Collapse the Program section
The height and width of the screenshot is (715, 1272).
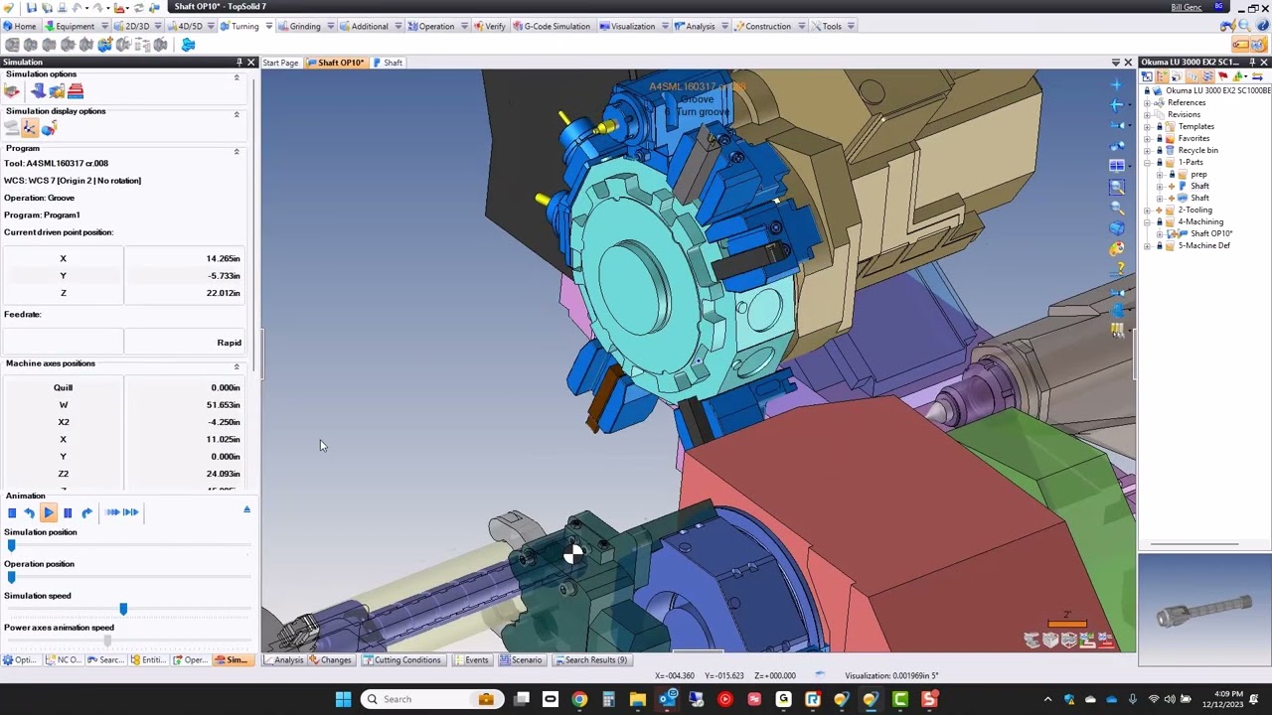237,151
